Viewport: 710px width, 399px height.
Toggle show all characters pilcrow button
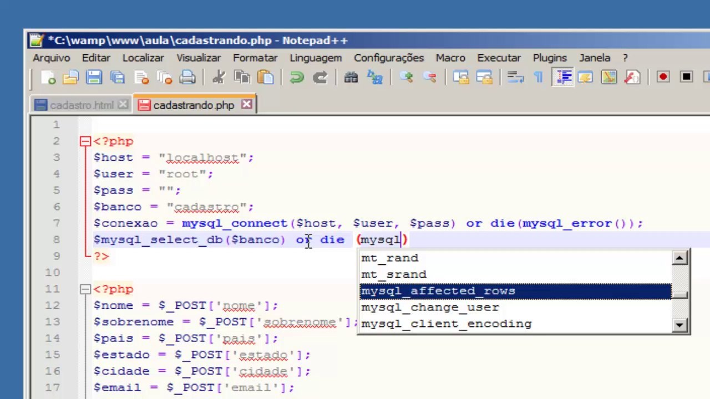coord(539,77)
